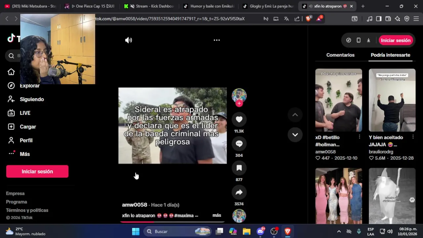This screenshot has height=238, width=423.
Task: Open the recommended video with women in dresses
Action: 338,196
